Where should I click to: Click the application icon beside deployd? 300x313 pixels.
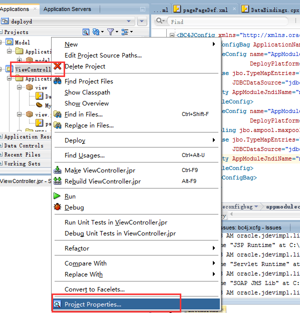[5, 21]
